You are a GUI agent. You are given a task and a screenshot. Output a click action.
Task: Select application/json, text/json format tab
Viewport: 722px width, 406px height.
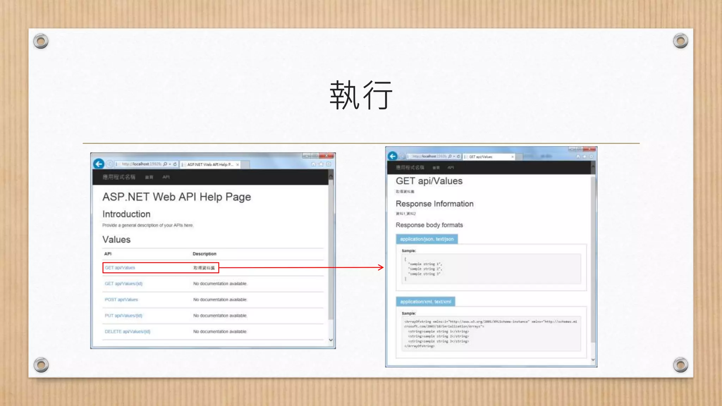[x=427, y=239]
